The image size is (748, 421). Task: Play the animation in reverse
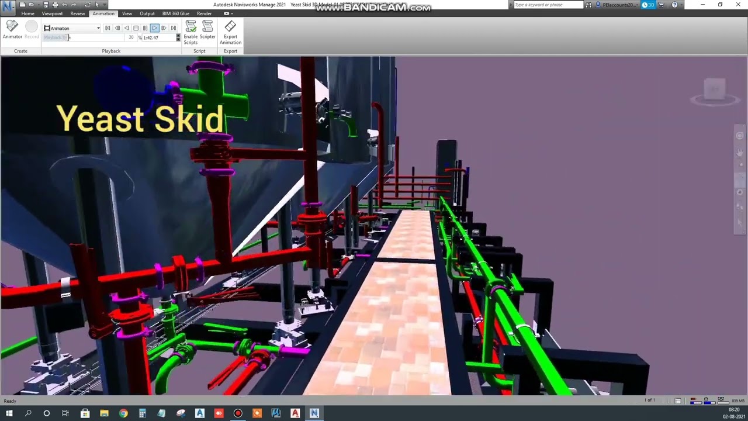(x=126, y=28)
